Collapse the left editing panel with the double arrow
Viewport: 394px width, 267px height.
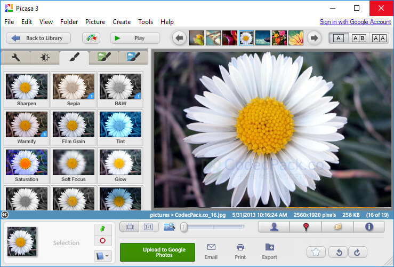point(5,215)
